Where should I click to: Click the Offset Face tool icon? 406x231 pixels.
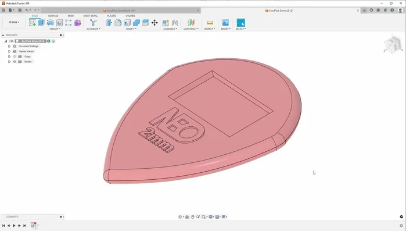click(146, 23)
